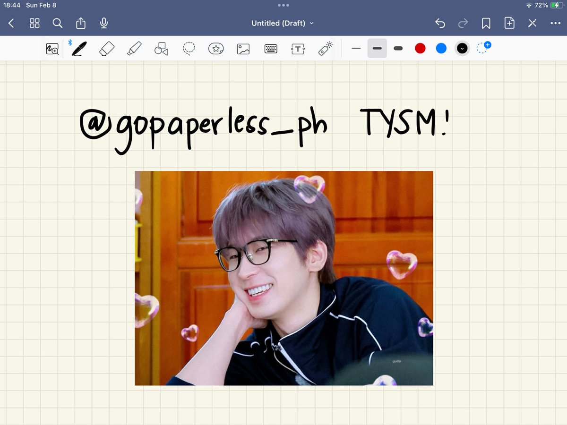Select the zoom window tool
567x425 pixels.
coord(52,49)
